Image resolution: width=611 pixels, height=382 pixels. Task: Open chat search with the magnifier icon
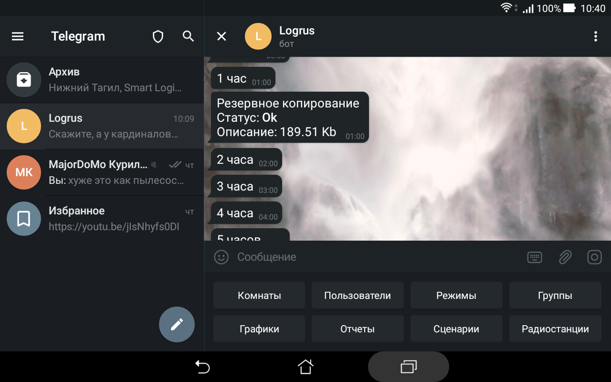pos(188,36)
